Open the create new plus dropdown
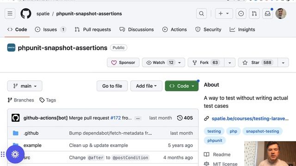This screenshot has height=166, width=296. coord(224,13)
